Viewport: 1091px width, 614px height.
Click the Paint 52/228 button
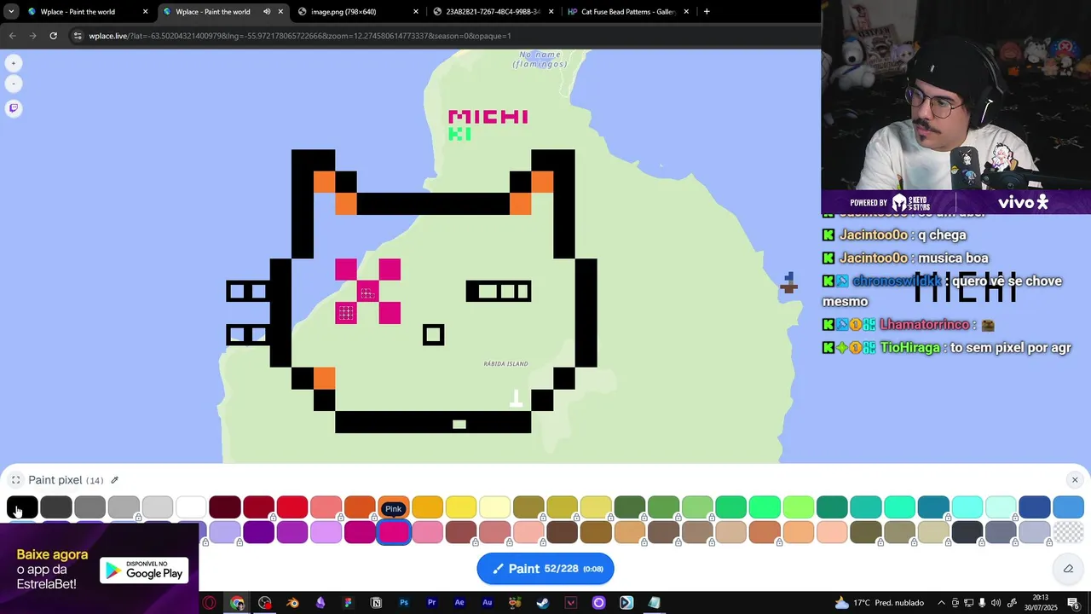click(545, 569)
